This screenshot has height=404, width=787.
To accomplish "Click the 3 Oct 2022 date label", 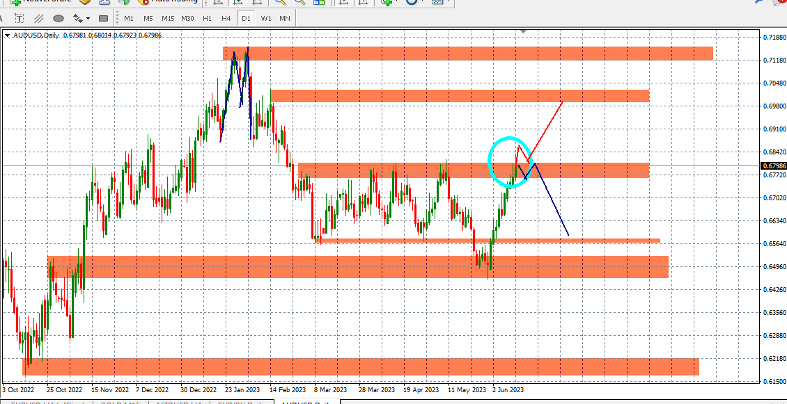I will tap(17, 389).
